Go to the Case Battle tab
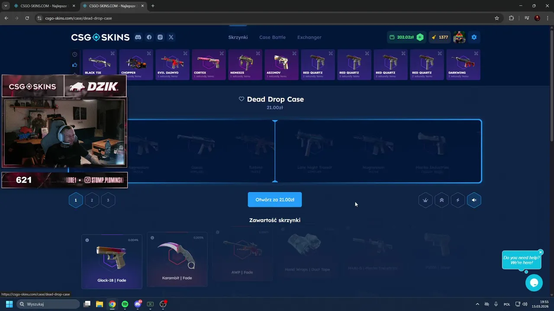 click(x=272, y=37)
